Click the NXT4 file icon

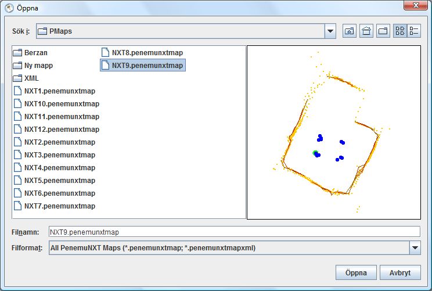tap(17, 167)
